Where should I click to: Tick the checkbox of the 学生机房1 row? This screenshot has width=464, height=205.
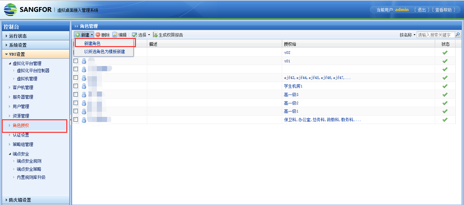75,86
